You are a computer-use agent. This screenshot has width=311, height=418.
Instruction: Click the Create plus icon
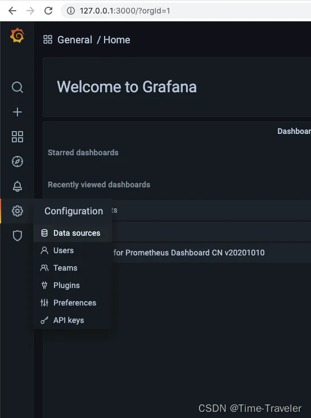(x=17, y=112)
